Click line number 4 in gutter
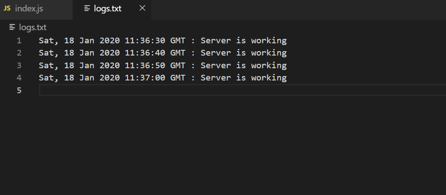The width and height of the screenshot is (446, 195). [19, 78]
